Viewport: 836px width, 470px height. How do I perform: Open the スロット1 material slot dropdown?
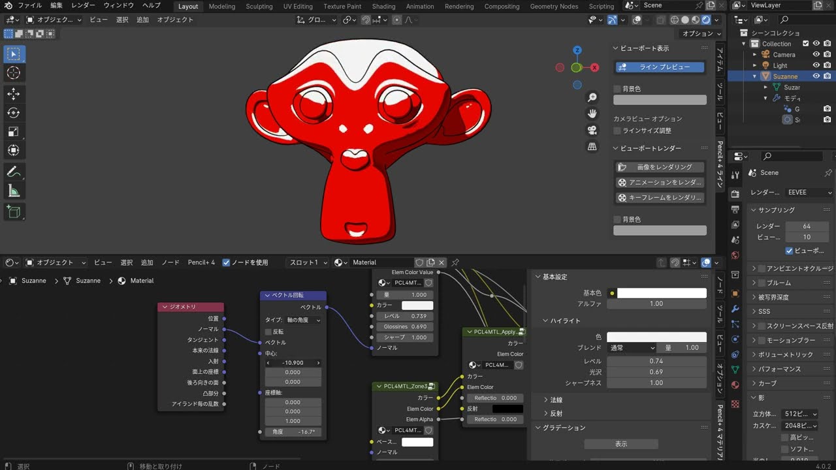coord(307,262)
